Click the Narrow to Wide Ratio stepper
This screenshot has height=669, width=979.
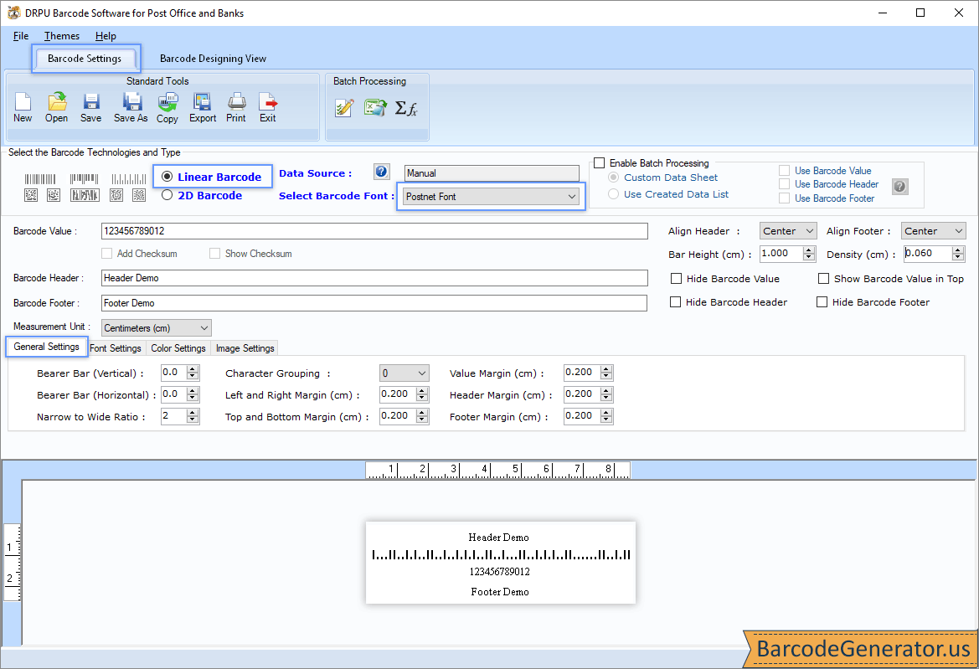tap(193, 416)
